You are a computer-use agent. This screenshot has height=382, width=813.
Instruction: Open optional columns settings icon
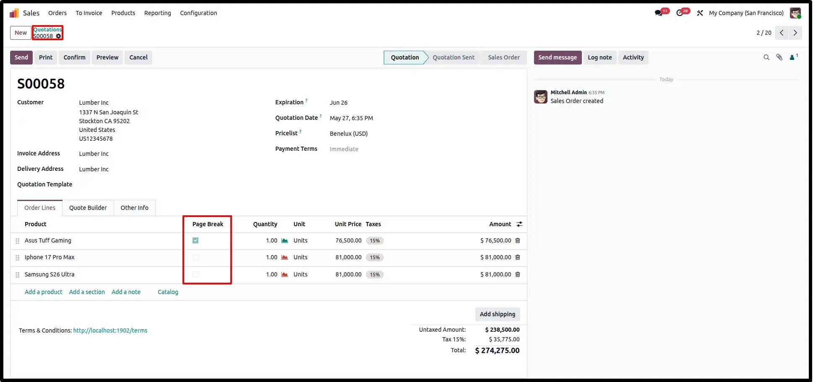pos(519,224)
